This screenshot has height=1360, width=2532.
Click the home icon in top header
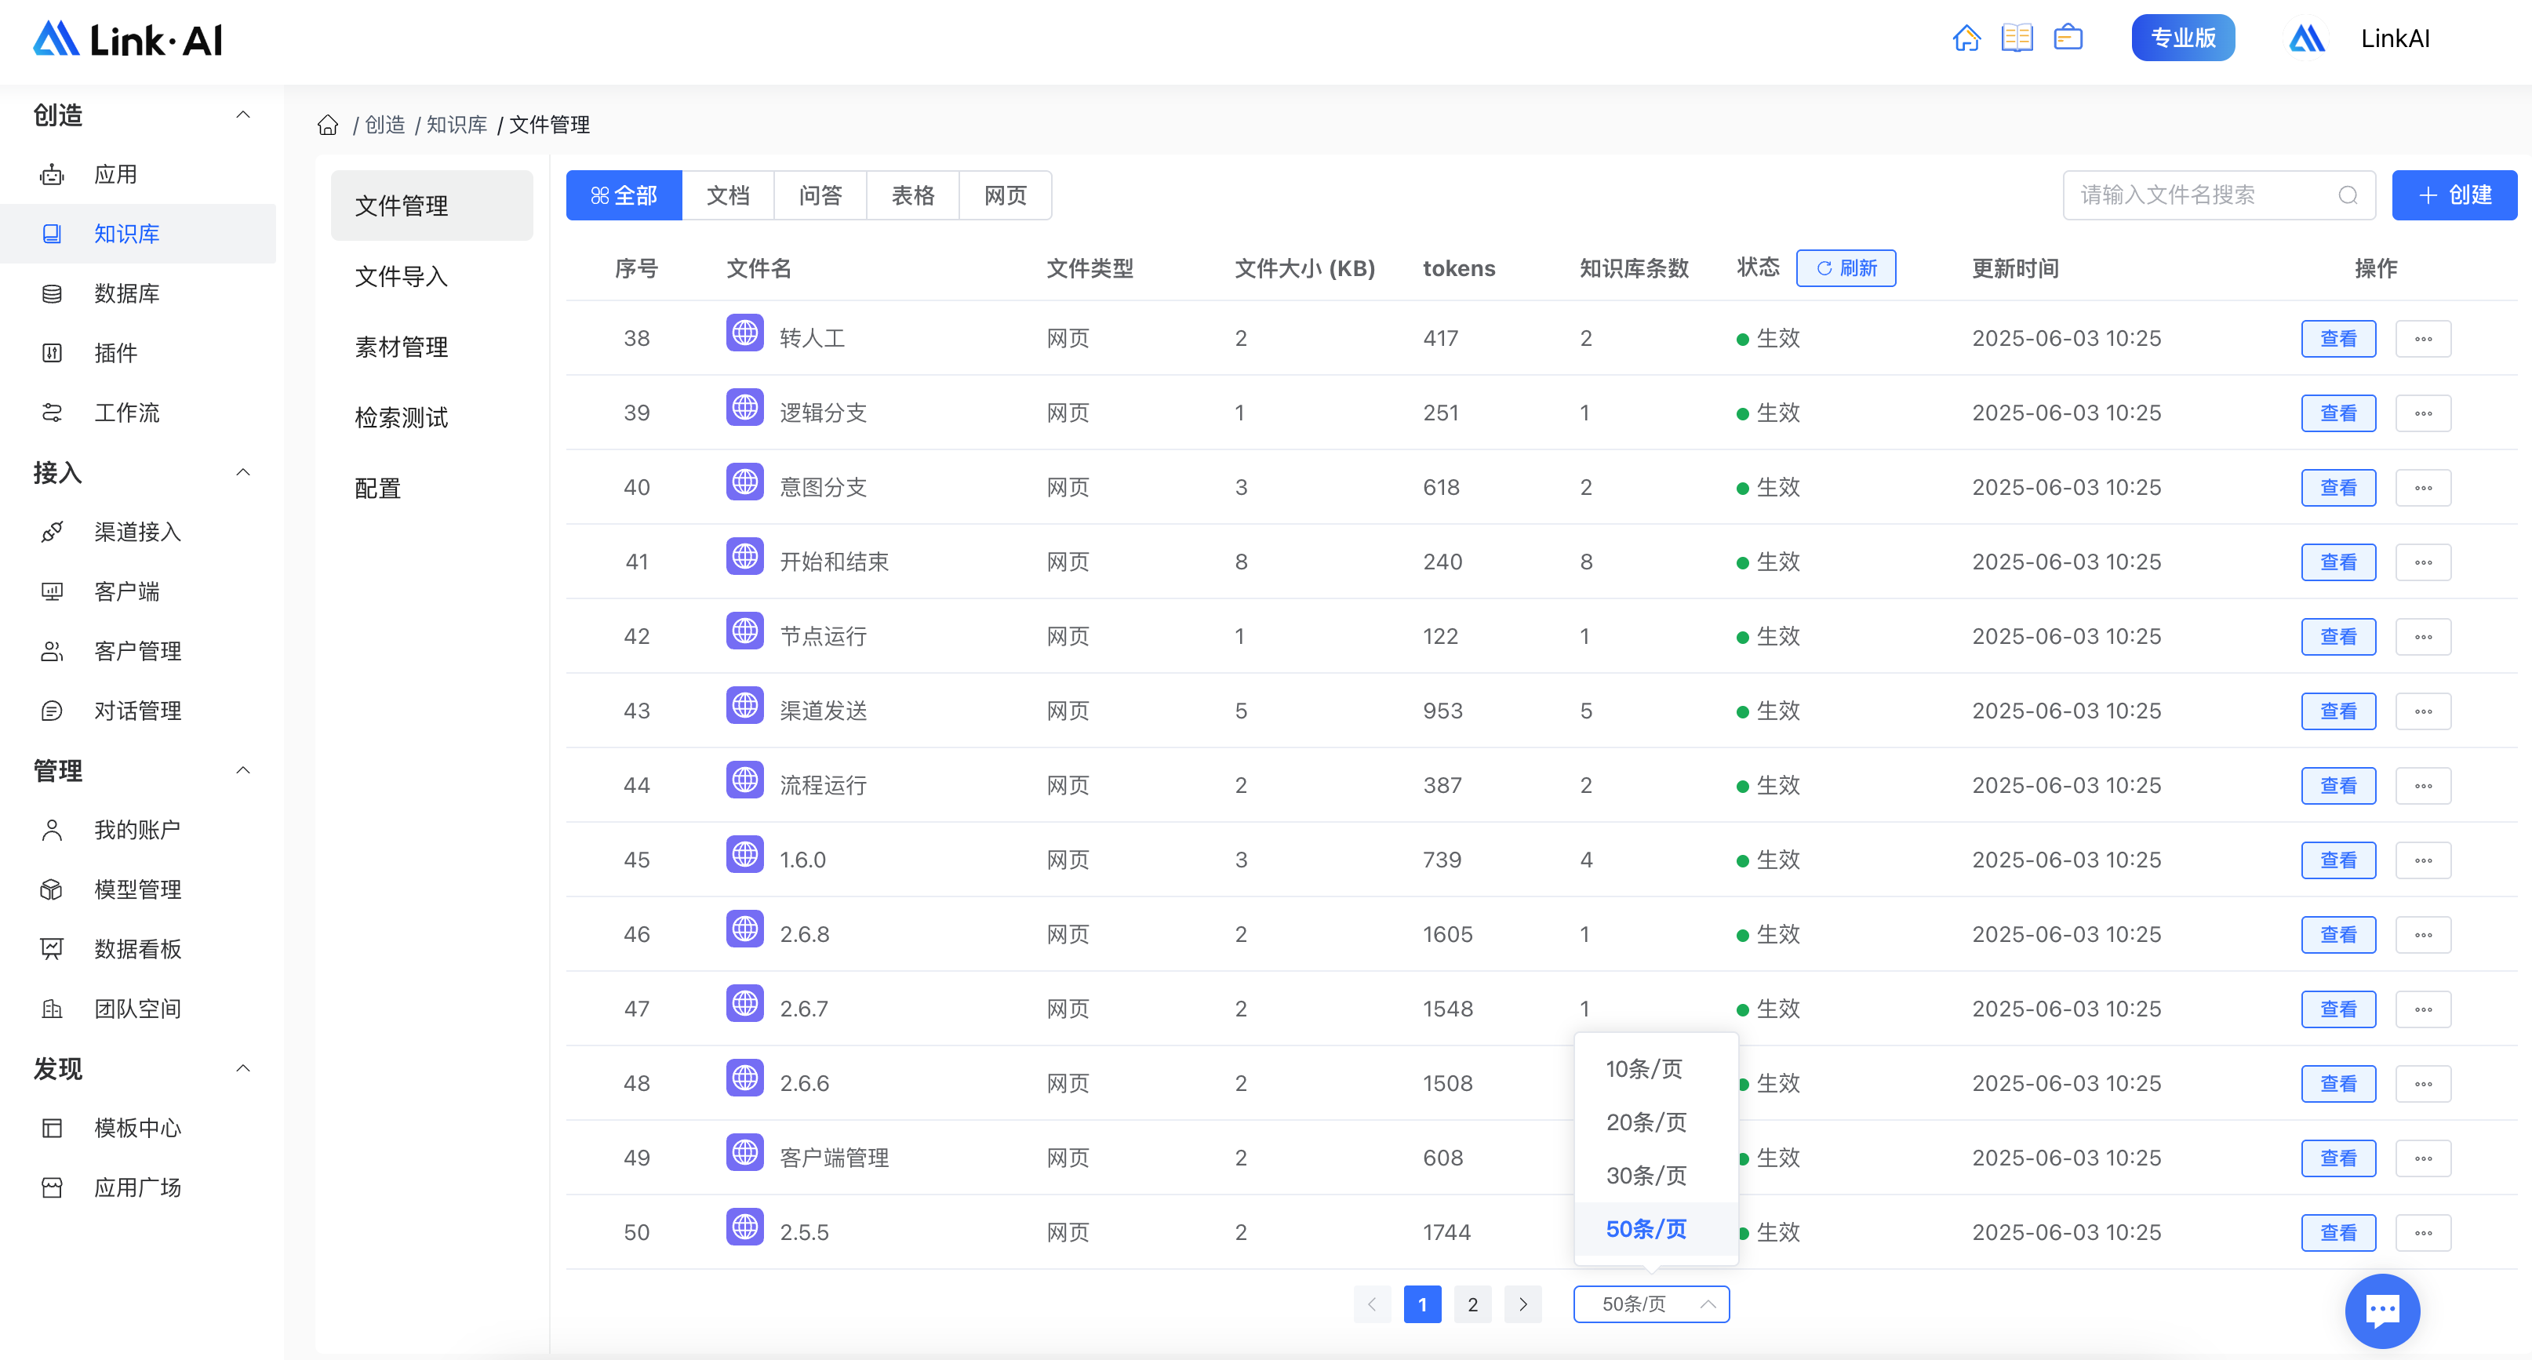[1966, 38]
